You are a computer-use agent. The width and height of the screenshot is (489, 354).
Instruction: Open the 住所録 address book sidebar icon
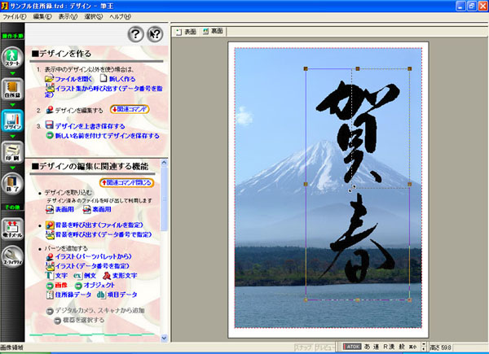[13, 92]
